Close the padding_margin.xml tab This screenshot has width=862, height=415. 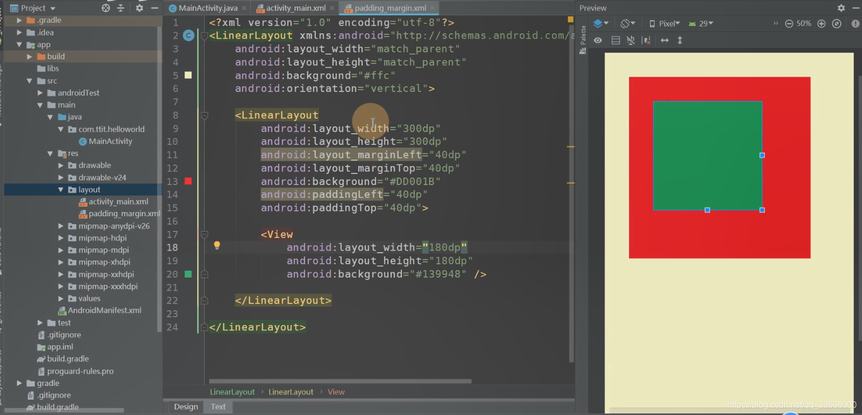(433, 8)
